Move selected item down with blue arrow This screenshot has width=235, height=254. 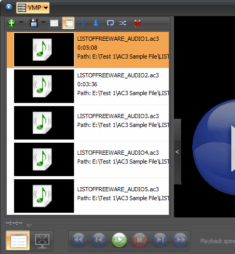click(x=96, y=23)
